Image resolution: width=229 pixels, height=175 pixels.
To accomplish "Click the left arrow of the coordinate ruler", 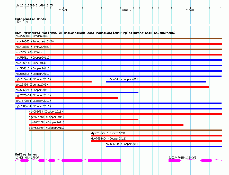I will [x=16, y=8].
